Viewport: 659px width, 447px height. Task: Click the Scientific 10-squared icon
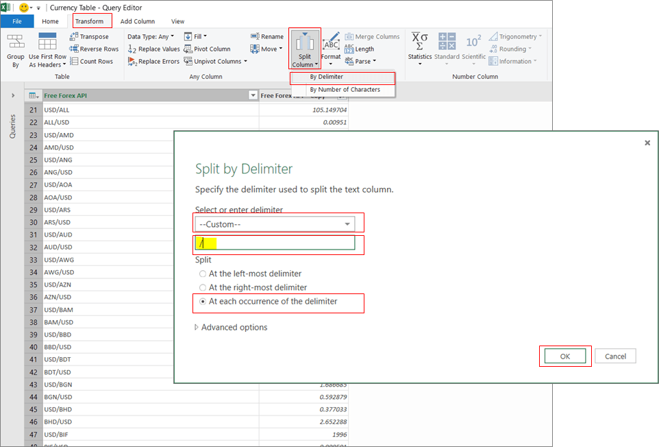click(473, 41)
